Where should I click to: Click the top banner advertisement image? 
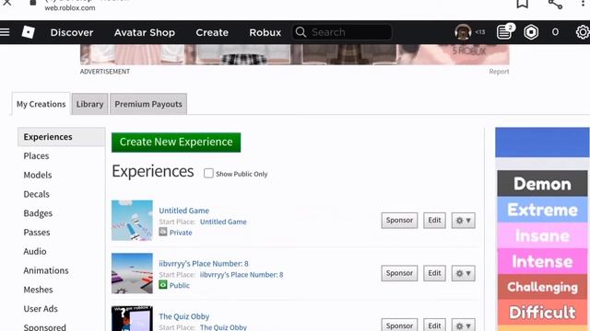(x=295, y=54)
